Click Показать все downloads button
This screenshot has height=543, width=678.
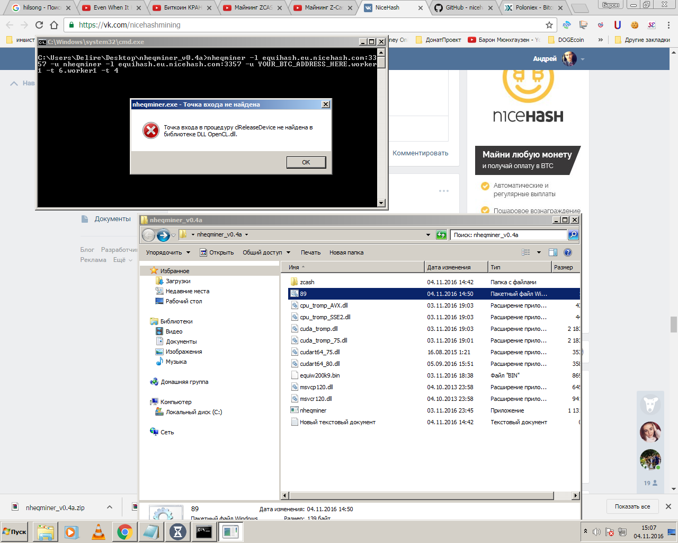[632, 506]
